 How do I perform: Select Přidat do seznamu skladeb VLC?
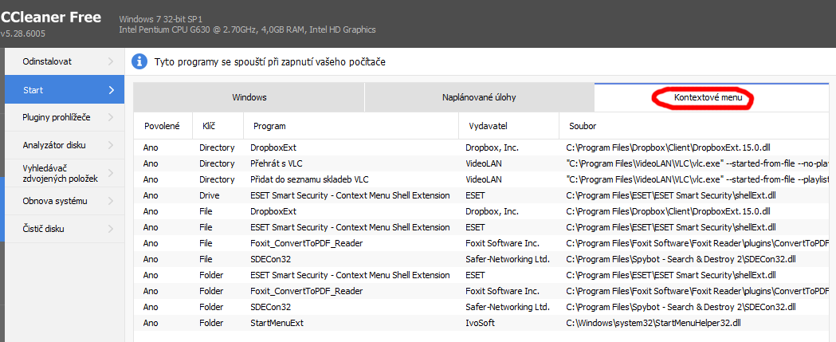(x=309, y=179)
